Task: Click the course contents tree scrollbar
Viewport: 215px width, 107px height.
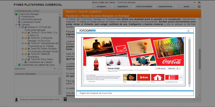Action: (x=60, y=40)
